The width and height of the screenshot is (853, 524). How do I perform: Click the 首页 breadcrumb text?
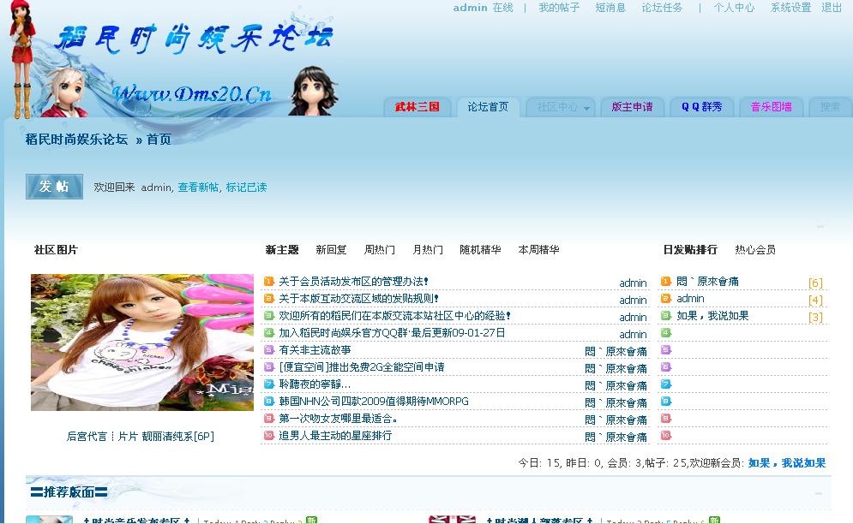tap(159, 140)
